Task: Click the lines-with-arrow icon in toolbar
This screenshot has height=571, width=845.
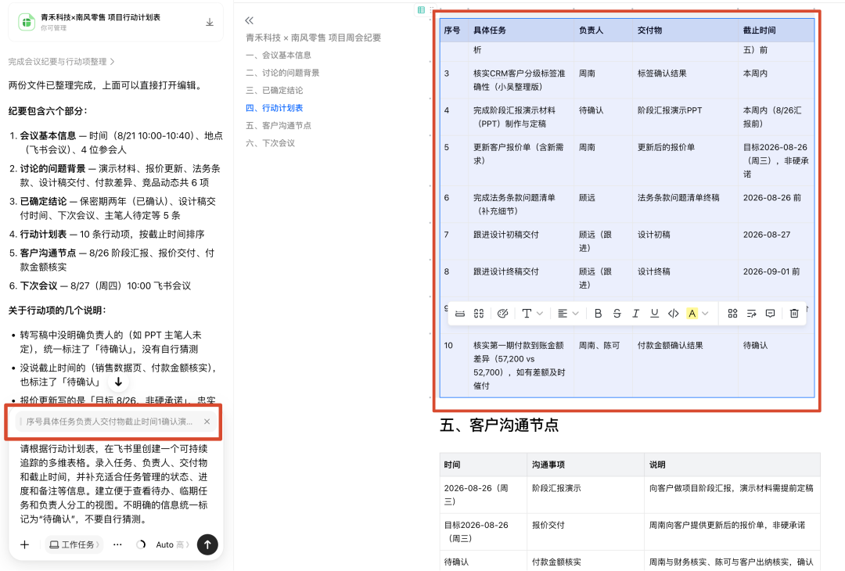Action: [751, 314]
